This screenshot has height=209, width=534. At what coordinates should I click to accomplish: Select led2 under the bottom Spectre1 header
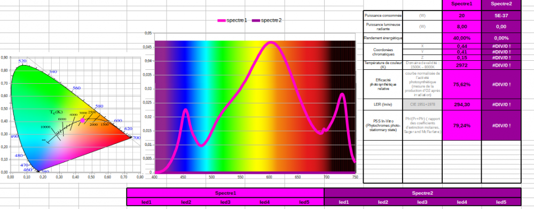(x=186, y=202)
